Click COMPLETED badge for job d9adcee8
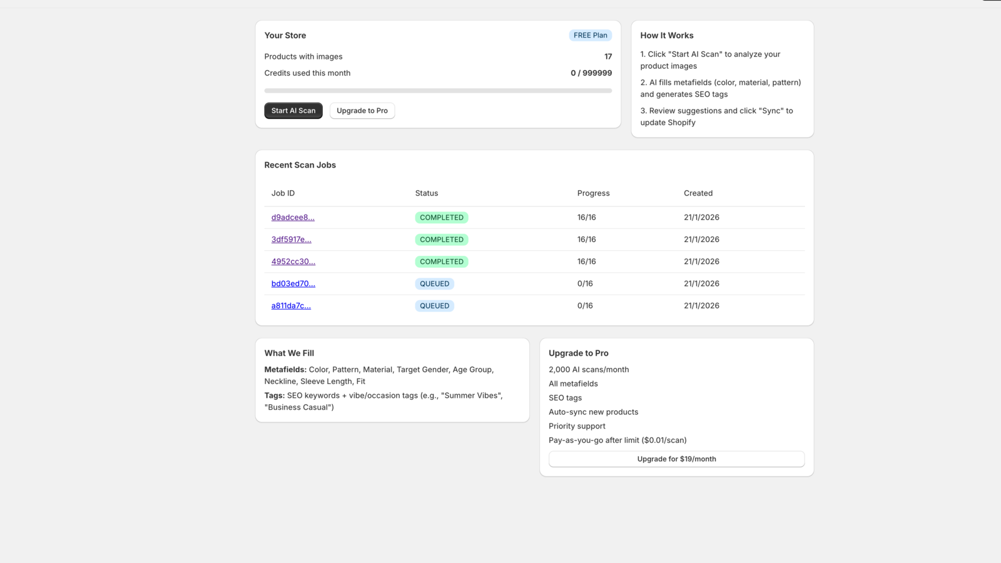This screenshot has height=563, width=1001. coord(441,218)
